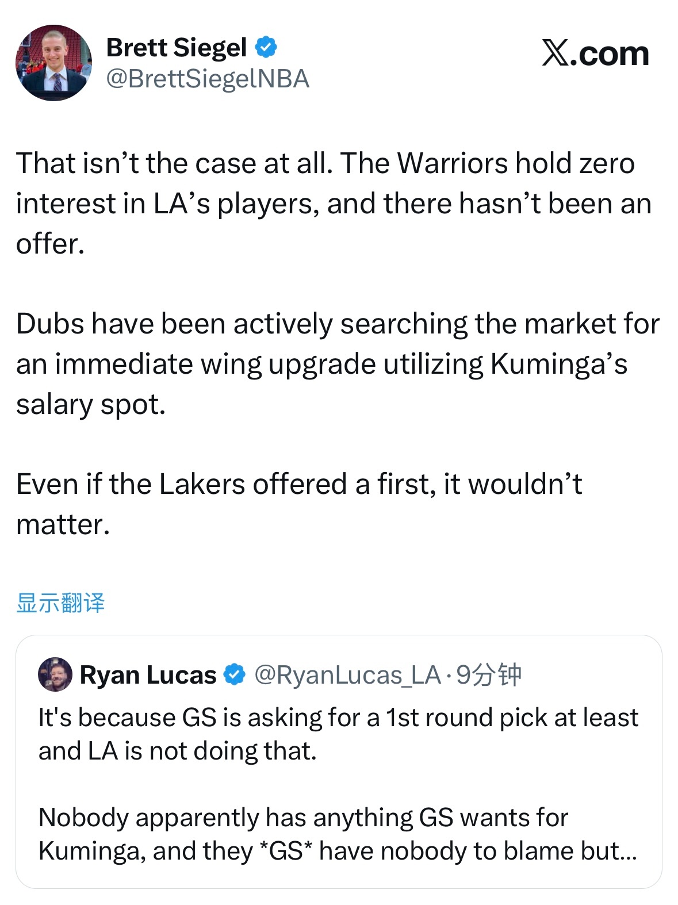
Task: Click Ryan Lucas's blue verified badge
Action: 234,676
